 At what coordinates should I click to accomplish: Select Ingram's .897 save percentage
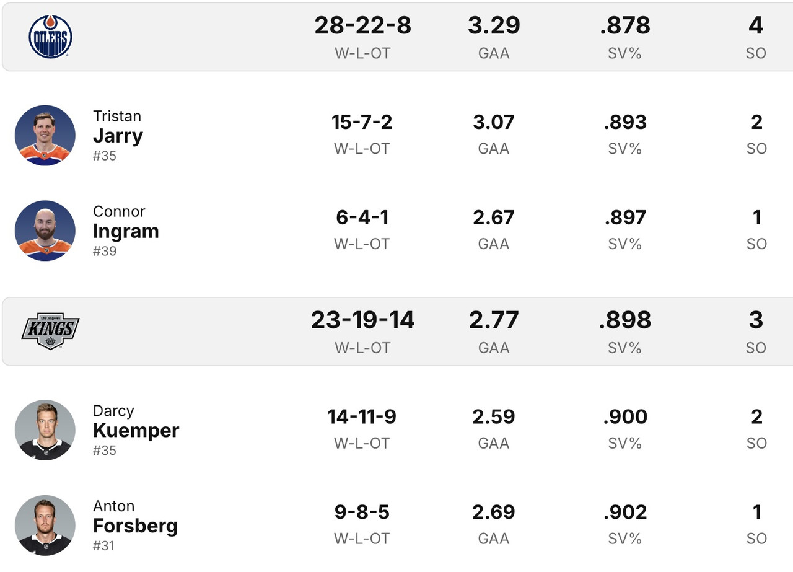click(x=625, y=218)
